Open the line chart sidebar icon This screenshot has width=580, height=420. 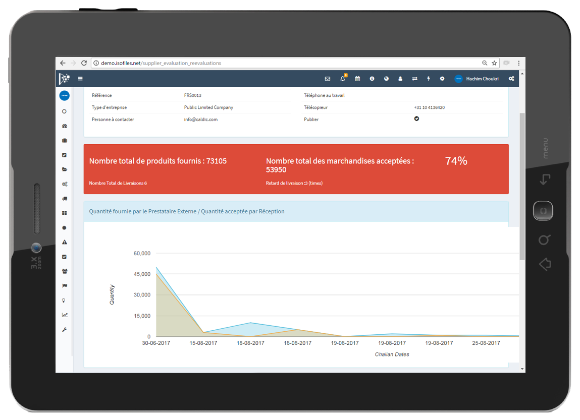tap(65, 315)
